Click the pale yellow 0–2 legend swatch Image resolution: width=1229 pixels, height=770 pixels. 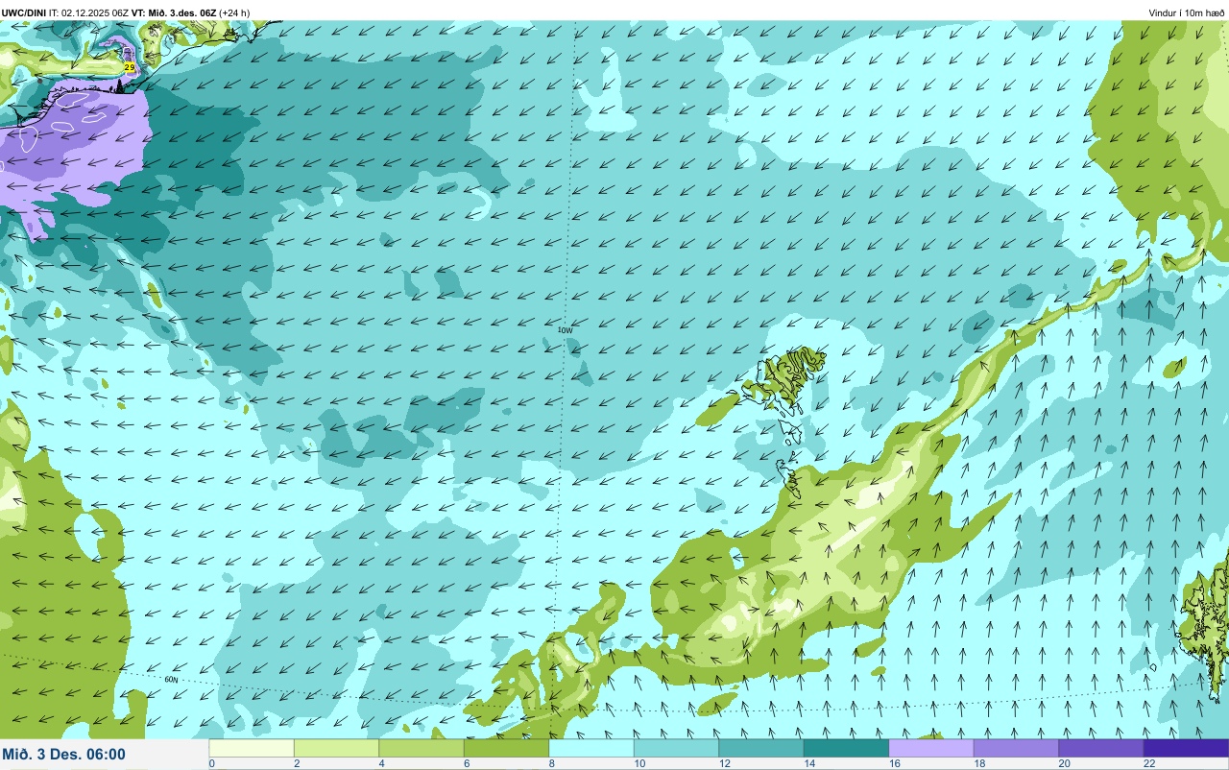[x=252, y=748]
